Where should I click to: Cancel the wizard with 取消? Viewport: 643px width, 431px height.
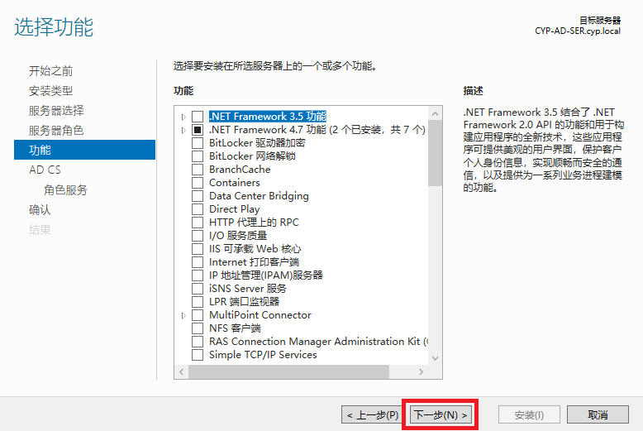[598, 414]
